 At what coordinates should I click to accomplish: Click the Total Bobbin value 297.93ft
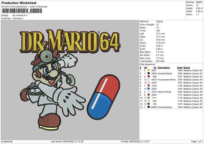tap(160, 61)
